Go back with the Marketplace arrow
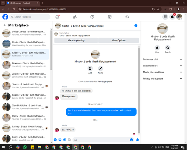 coord(4,25)
